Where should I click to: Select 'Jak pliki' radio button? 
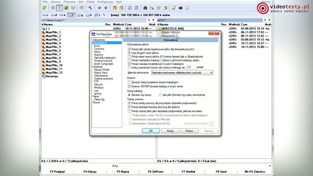tap(160, 95)
